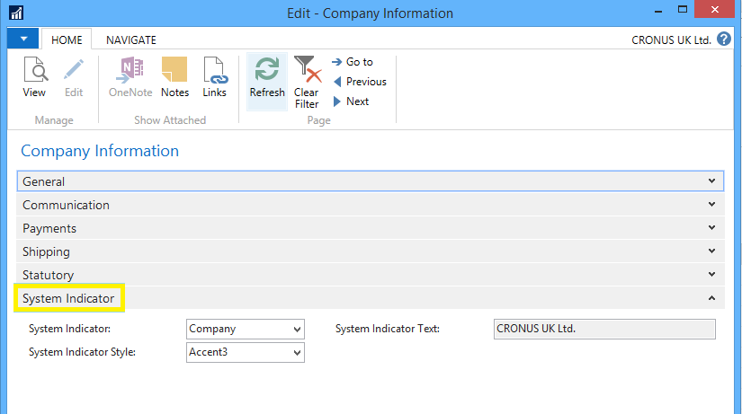Switch to the HOME ribbon tab
The image size is (742, 414).
[x=67, y=40]
